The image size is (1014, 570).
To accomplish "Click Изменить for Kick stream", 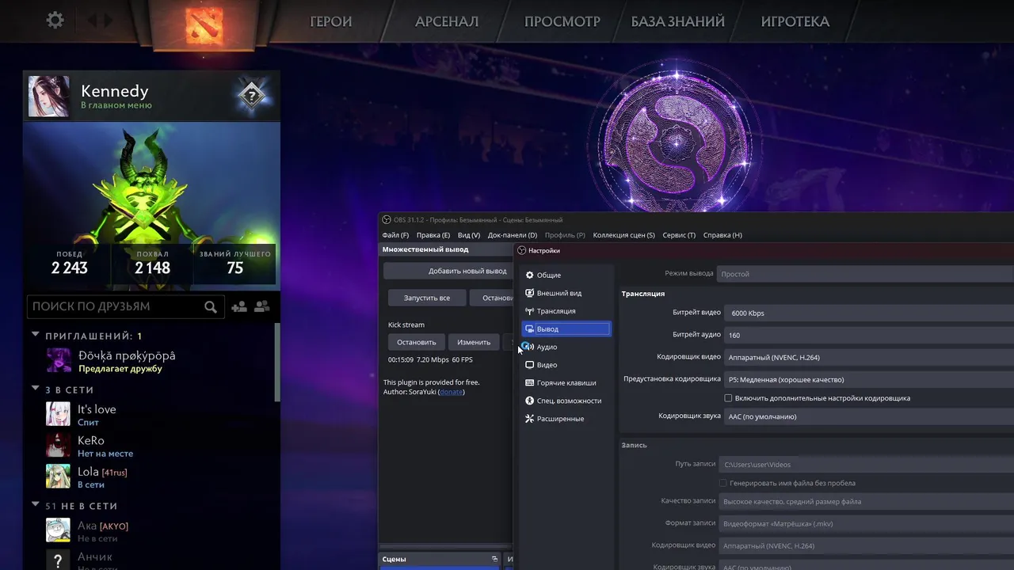I will coord(474,342).
